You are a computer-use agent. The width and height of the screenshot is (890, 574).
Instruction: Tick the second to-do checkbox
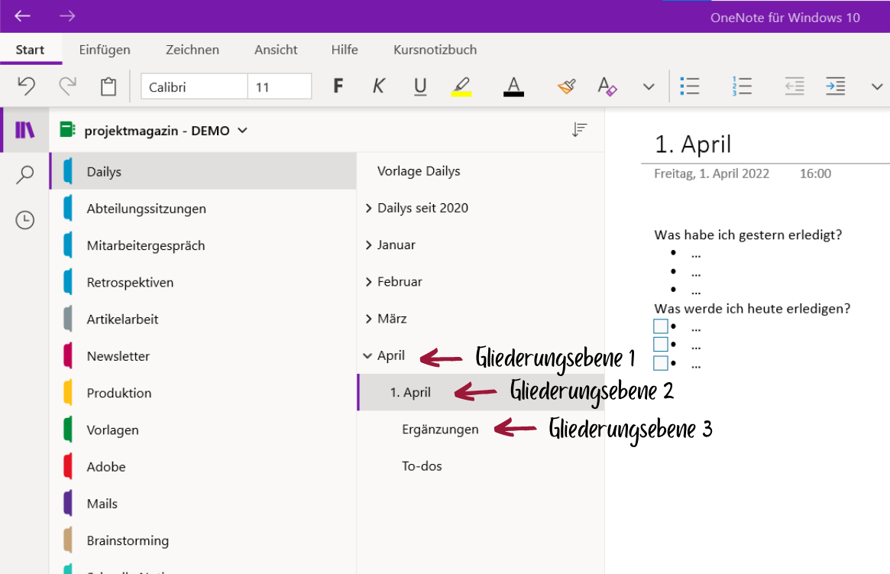661,345
